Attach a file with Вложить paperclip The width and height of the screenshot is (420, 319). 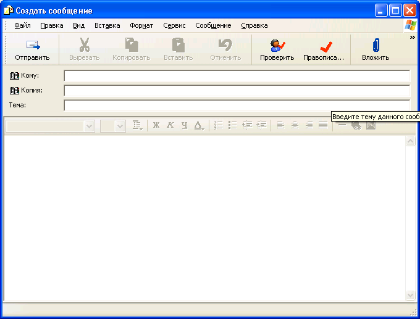click(376, 45)
